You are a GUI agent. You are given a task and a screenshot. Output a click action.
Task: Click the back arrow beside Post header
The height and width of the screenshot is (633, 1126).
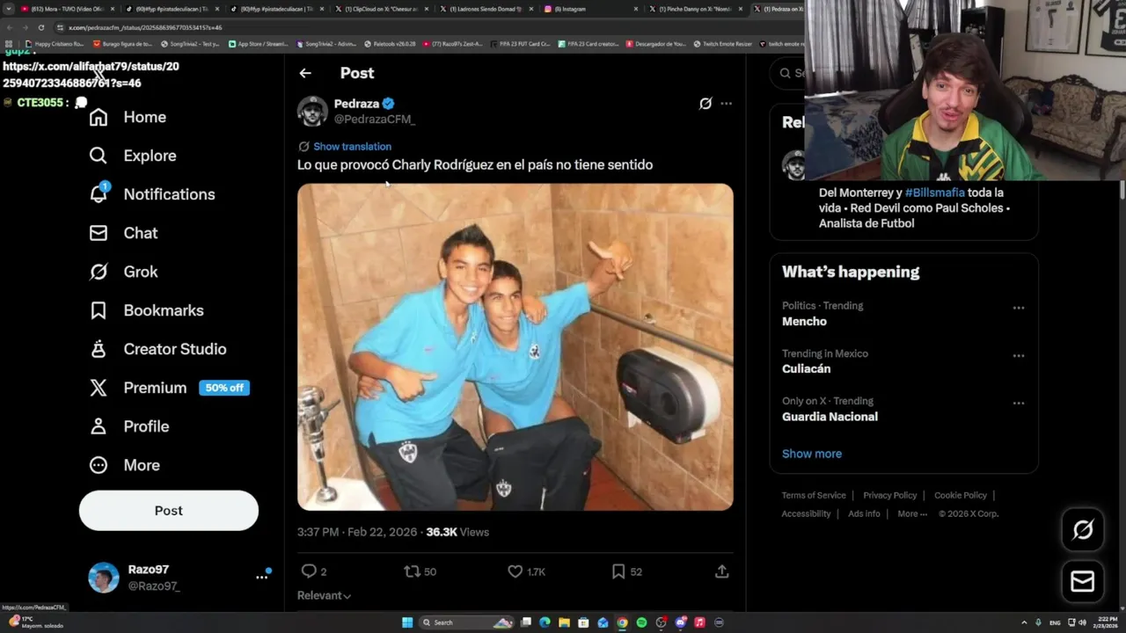point(305,73)
